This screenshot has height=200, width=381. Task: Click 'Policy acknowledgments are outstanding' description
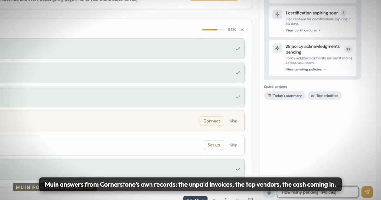tap(319, 60)
